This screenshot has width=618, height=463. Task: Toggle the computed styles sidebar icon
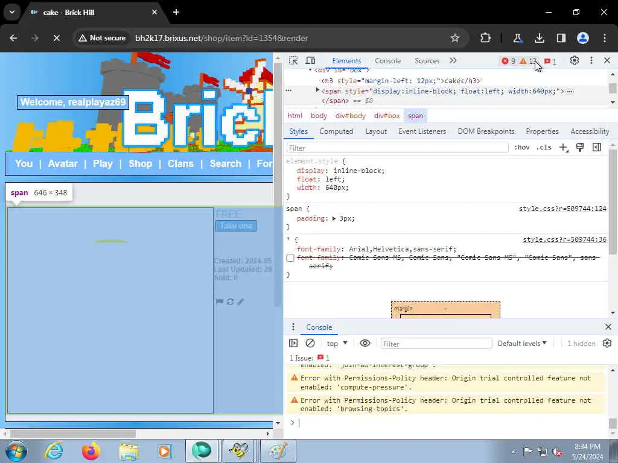click(x=597, y=147)
